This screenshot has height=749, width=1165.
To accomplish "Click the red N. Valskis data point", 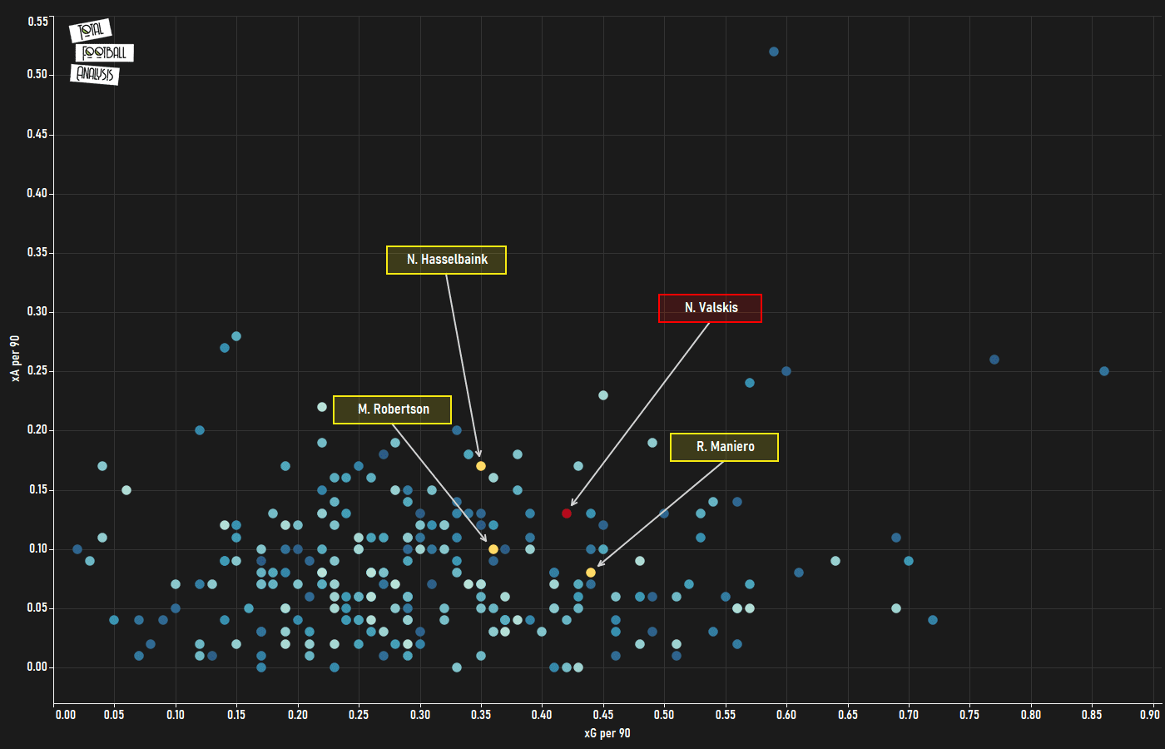I will click(567, 513).
